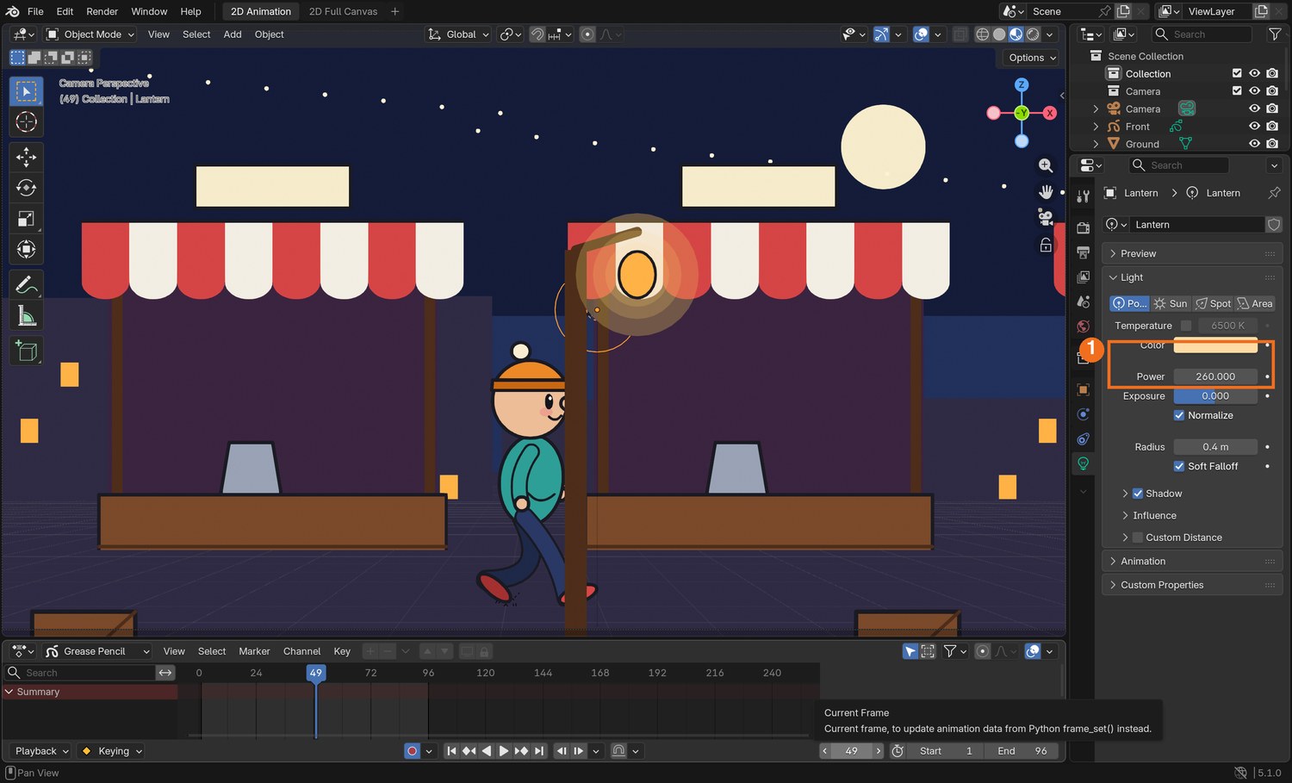Select the Add Cube tool

26,351
